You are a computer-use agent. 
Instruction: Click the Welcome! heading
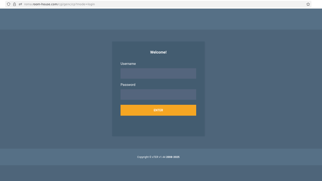point(158,52)
